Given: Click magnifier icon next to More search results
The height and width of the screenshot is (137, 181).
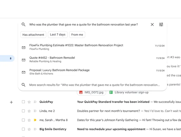Looking at the screenshot, I should 23,85.
